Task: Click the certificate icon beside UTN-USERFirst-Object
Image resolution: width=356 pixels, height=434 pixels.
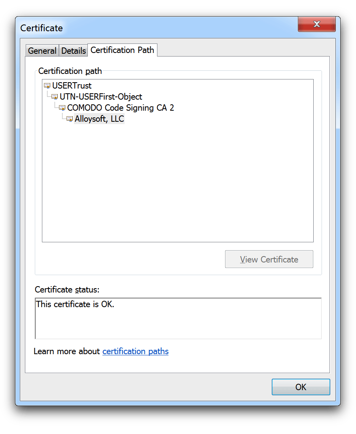Action: [x=55, y=97]
